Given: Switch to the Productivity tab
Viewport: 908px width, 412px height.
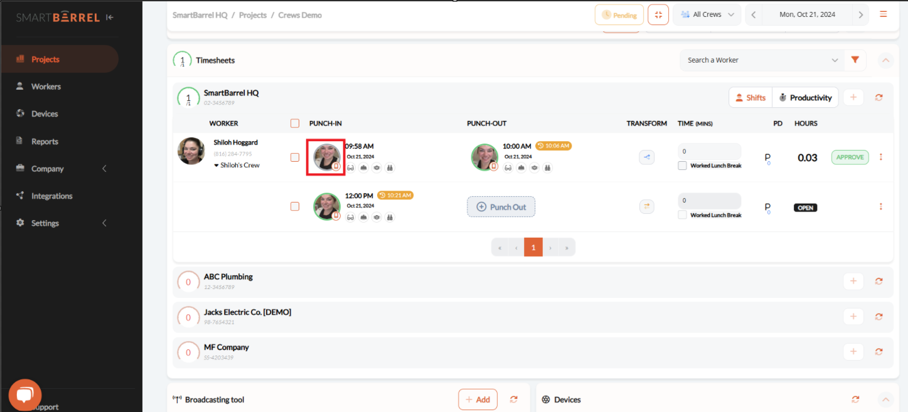Looking at the screenshot, I should [805, 98].
